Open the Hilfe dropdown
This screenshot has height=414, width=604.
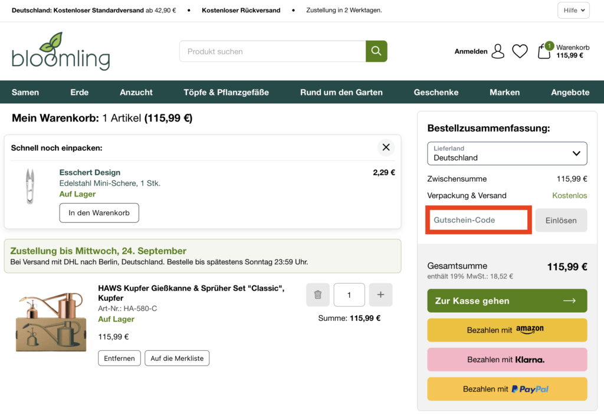(x=573, y=11)
